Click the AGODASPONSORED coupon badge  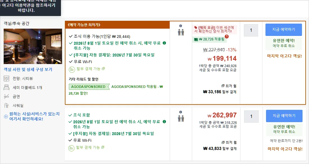[89, 87]
